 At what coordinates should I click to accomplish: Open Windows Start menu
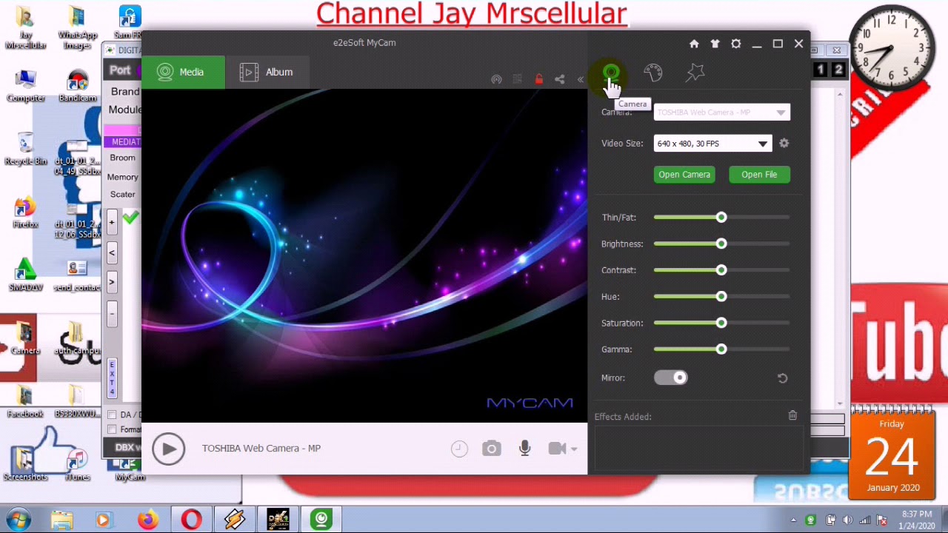tap(18, 520)
